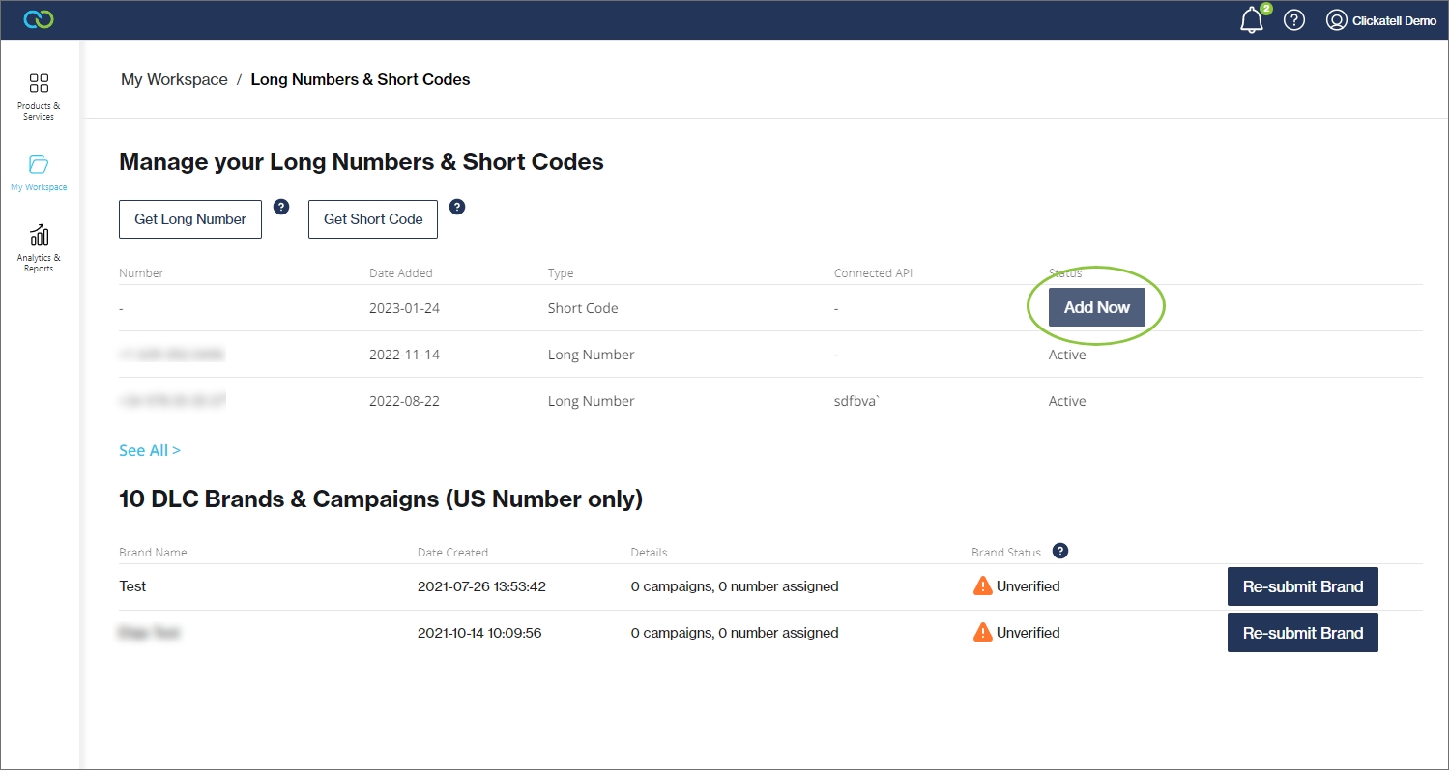Click the Unverified warning icon for Test
The height and width of the screenshot is (770, 1449).
(x=983, y=585)
